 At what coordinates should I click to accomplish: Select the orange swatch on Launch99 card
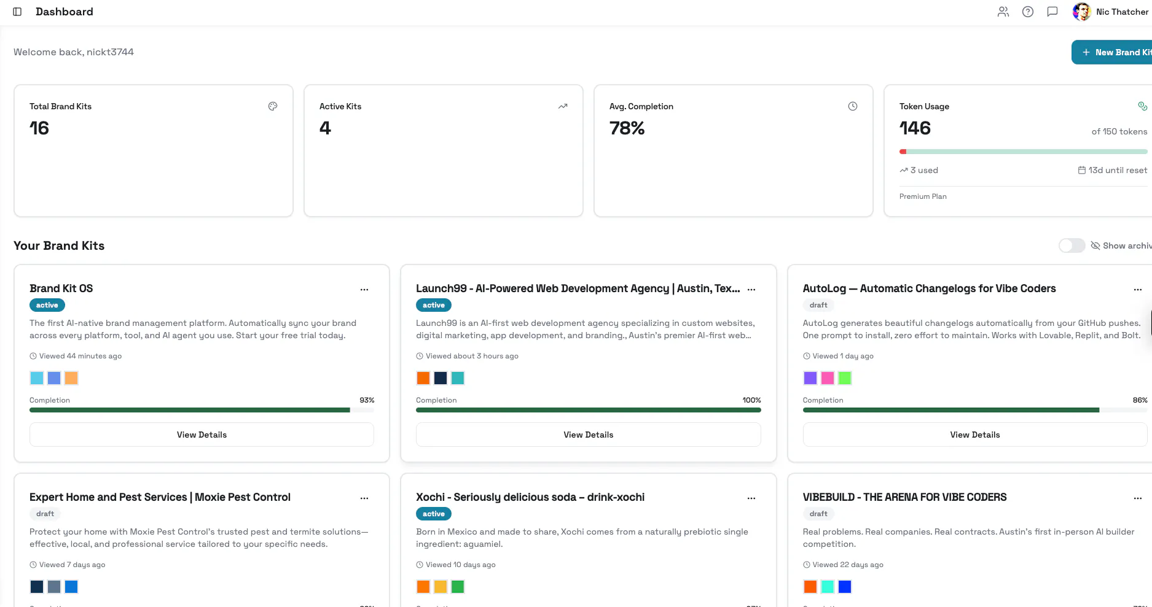tap(423, 378)
